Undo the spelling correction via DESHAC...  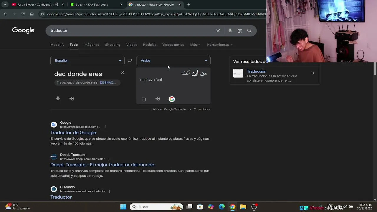tap(108, 82)
